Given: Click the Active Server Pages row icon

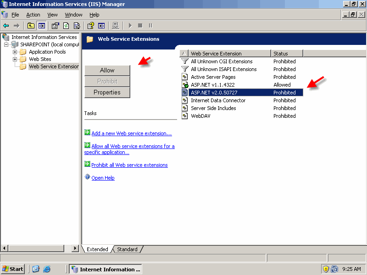Looking at the screenshot, I should pos(185,77).
